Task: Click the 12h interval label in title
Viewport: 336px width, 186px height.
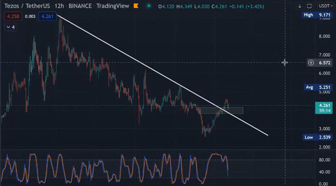Action: [x=59, y=6]
